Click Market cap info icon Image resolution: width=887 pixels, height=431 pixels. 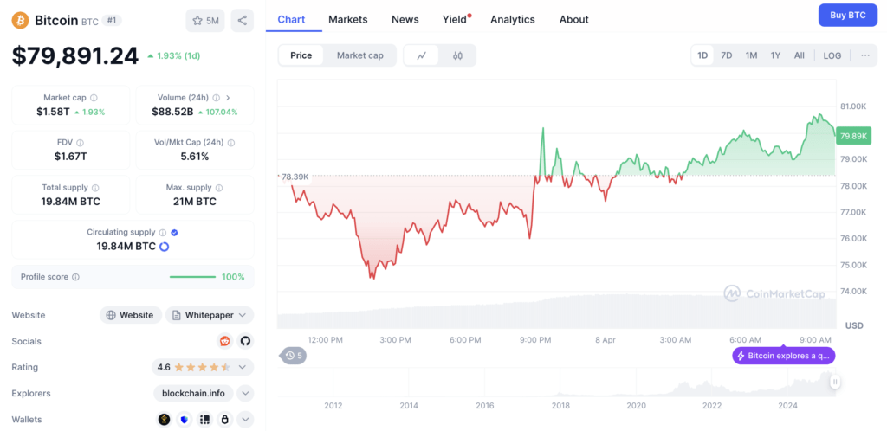click(x=94, y=98)
